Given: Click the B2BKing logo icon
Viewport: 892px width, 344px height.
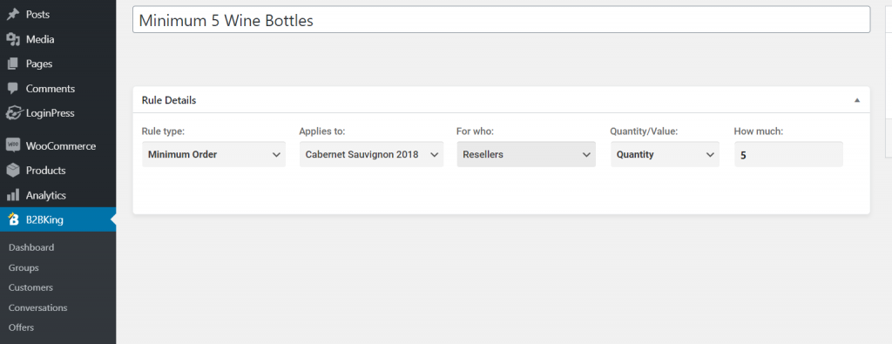Looking at the screenshot, I should pyautogui.click(x=12, y=220).
